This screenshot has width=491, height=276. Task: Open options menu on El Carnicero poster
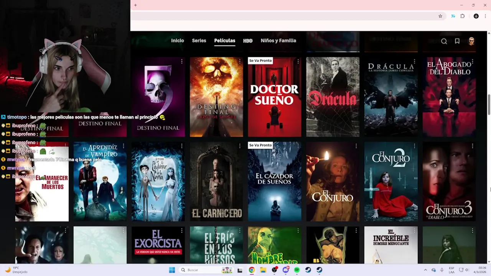240,146
